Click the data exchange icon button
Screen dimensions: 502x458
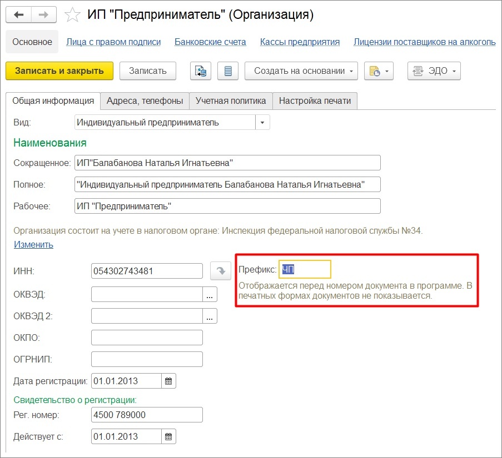click(x=201, y=71)
